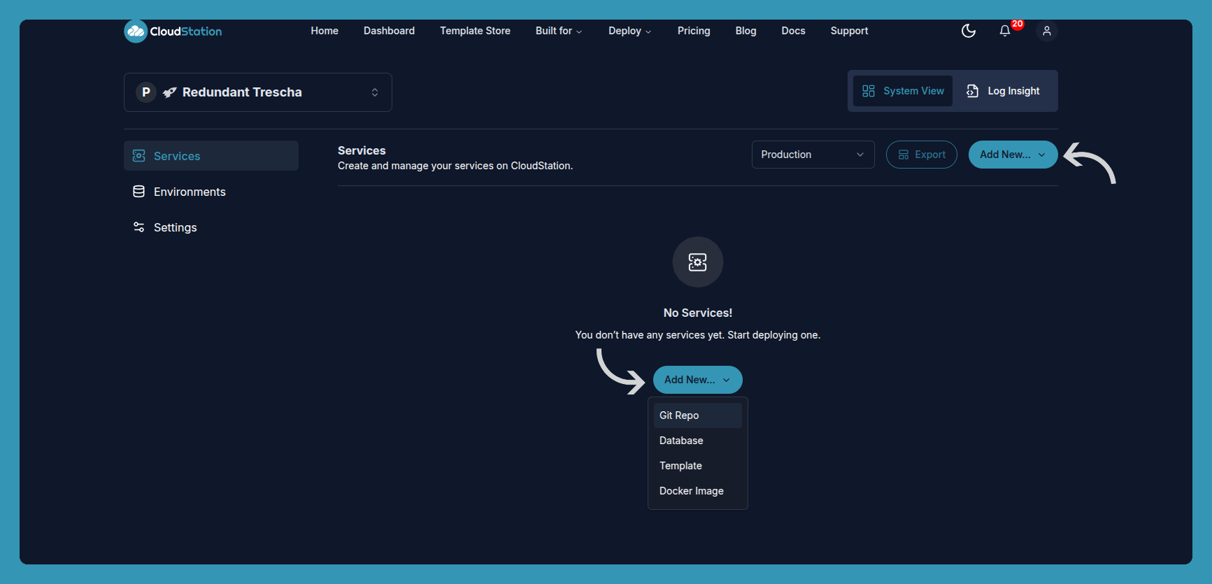This screenshot has height=584, width=1212.
Task: Click the CloudStation logo
Action: click(173, 31)
